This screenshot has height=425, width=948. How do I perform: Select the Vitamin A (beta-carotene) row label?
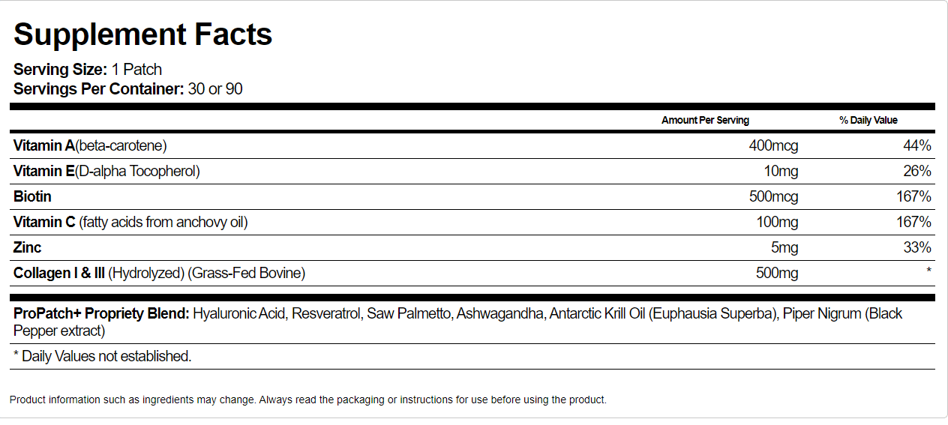pos(90,145)
